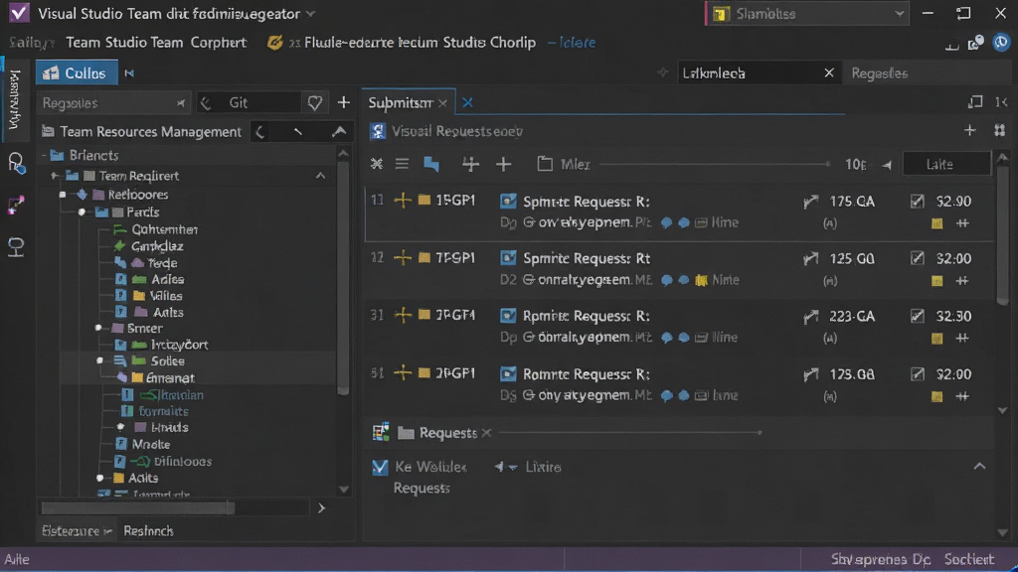This screenshot has height=572, width=1018.
Task: Select the Gardiglaz tree item
Action: coord(157,246)
